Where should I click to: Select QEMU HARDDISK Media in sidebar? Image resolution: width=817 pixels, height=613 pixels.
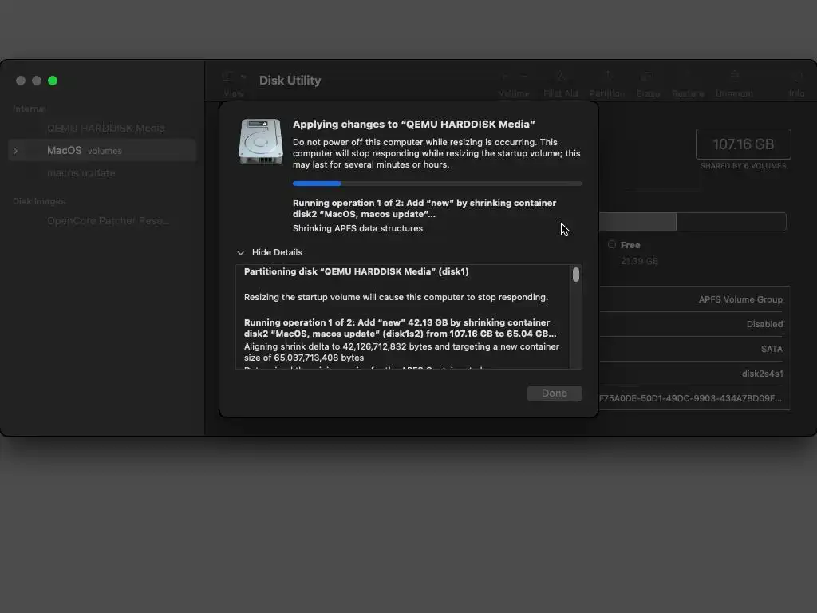[x=106, y=129]
